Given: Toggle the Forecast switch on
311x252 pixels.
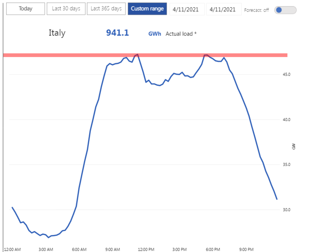Looking at the screenshot, I should [285, 10].
